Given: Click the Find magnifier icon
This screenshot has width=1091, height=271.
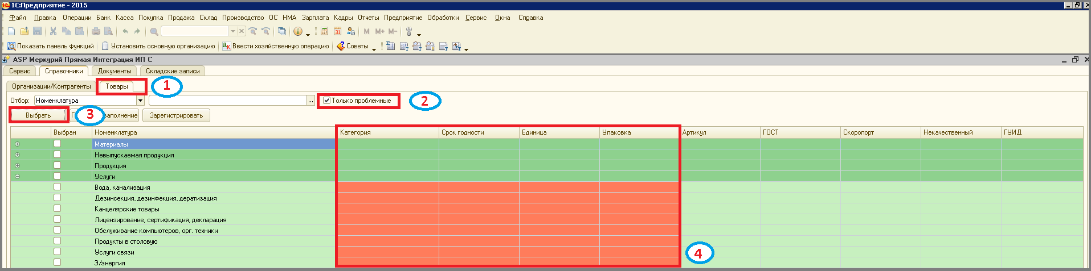Looking at the screenshot, I should [x=154, y=31].
